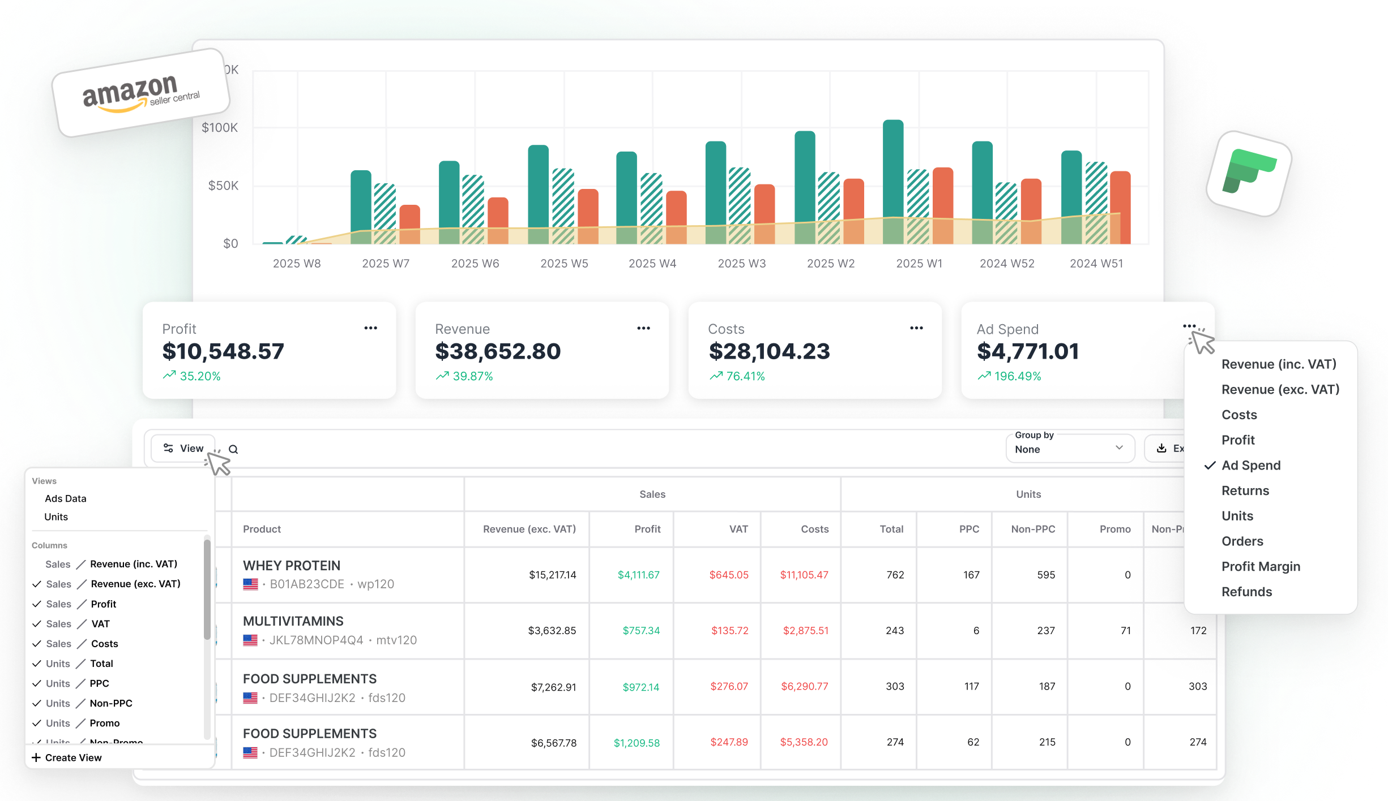Choose Orders in the metric menu
This screenshot has height=801, width=1388.
(1242, 541)
